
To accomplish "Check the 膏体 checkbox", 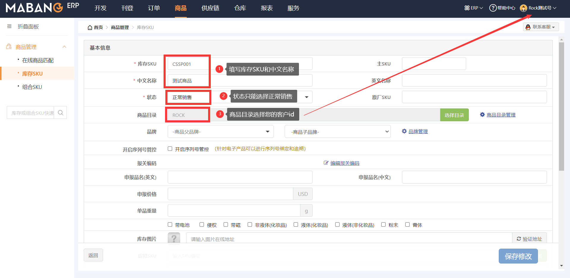I will pos(407,225).
